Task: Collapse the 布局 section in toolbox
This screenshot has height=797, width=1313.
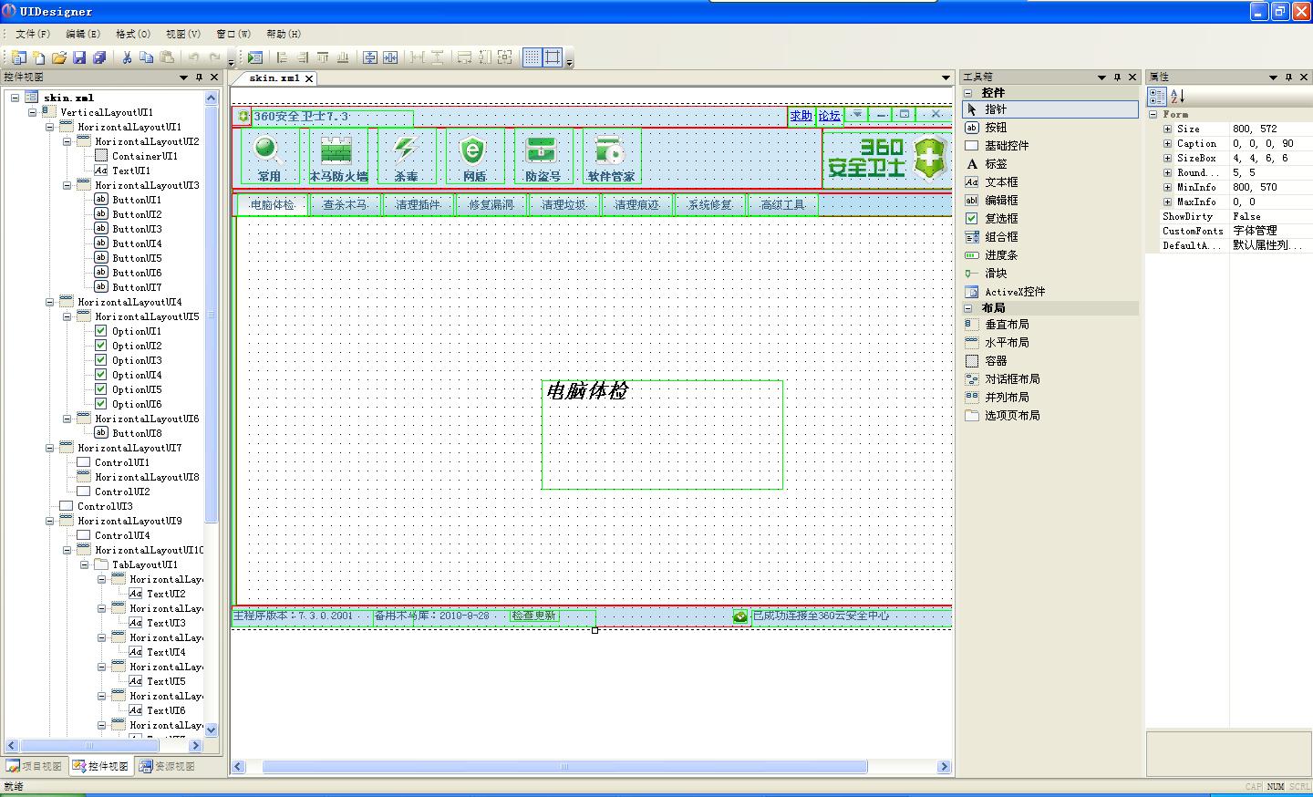Action: point(968,308)
